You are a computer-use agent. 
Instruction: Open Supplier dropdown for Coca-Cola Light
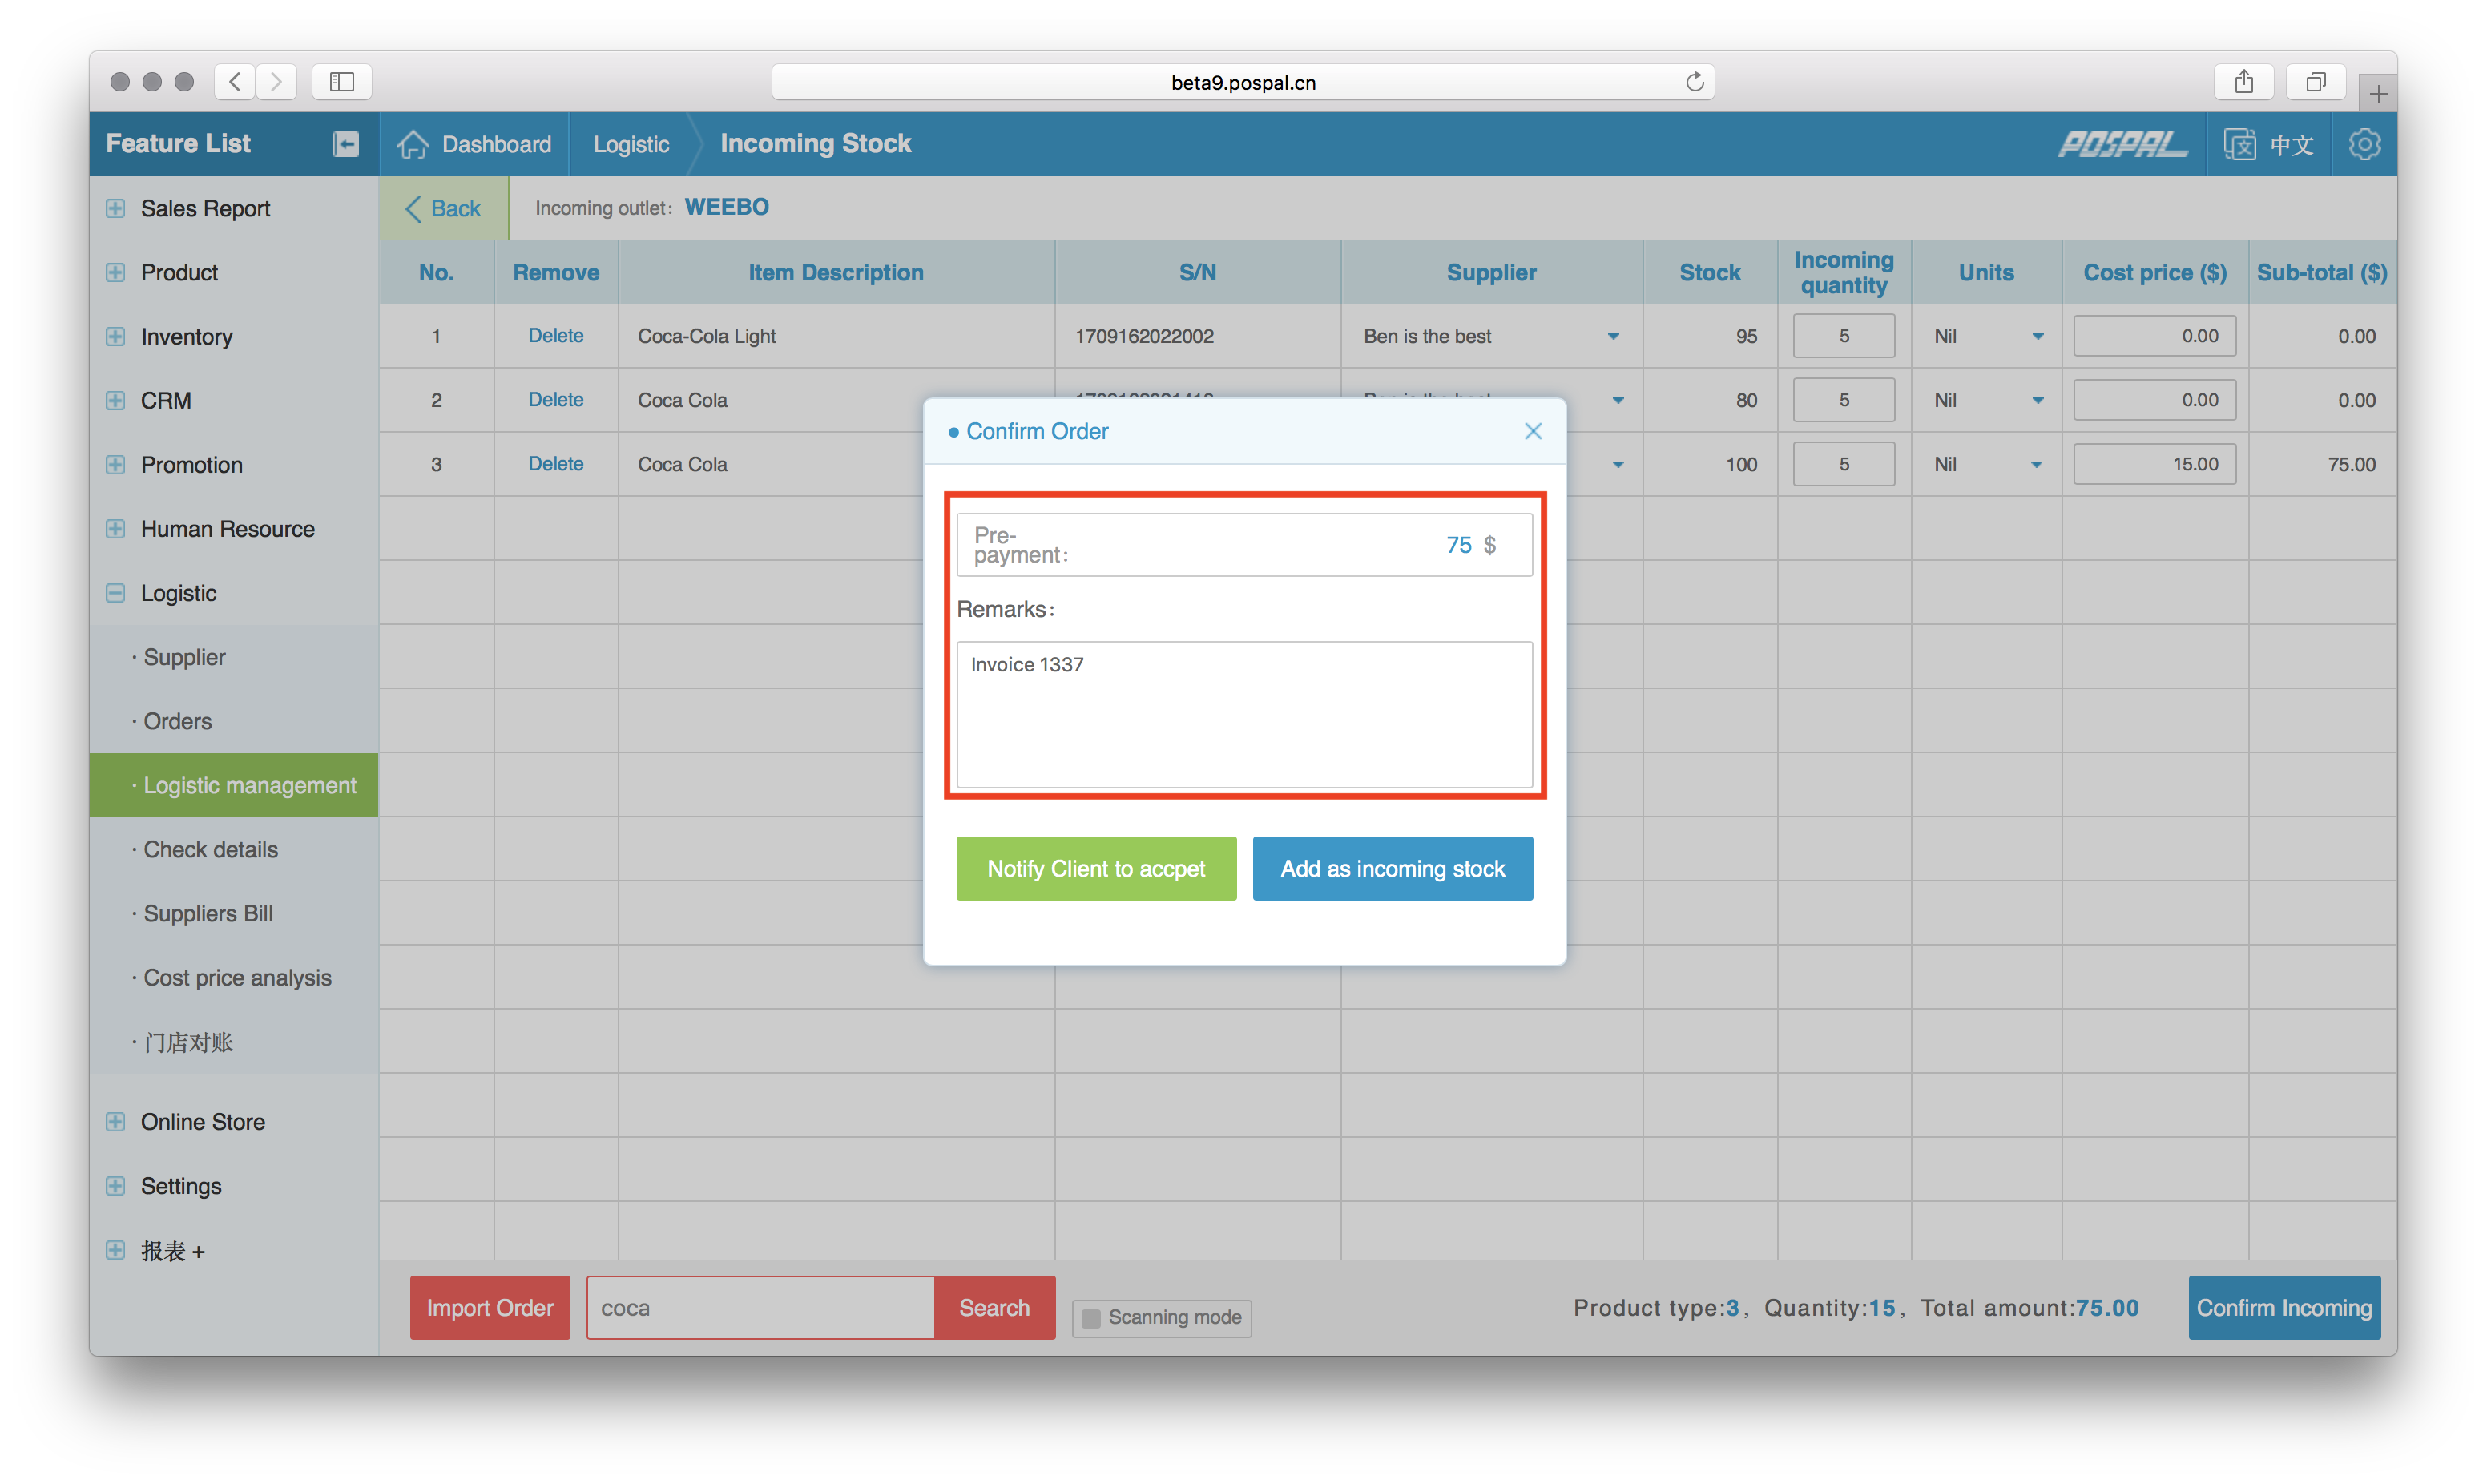[x=1612, y=337]
